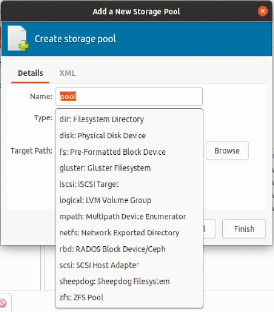Pick mpath: Multipath Device Enumerator

(x=129, y=216)
